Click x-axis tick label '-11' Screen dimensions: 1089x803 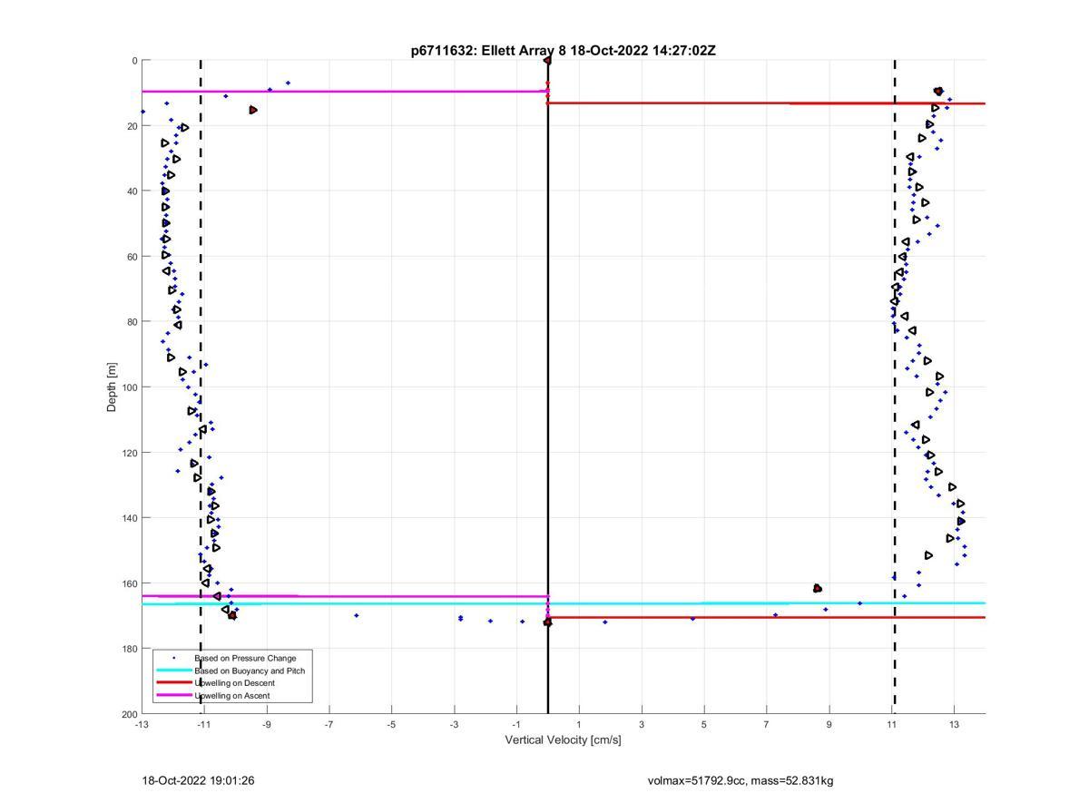(x=204, y=725)
